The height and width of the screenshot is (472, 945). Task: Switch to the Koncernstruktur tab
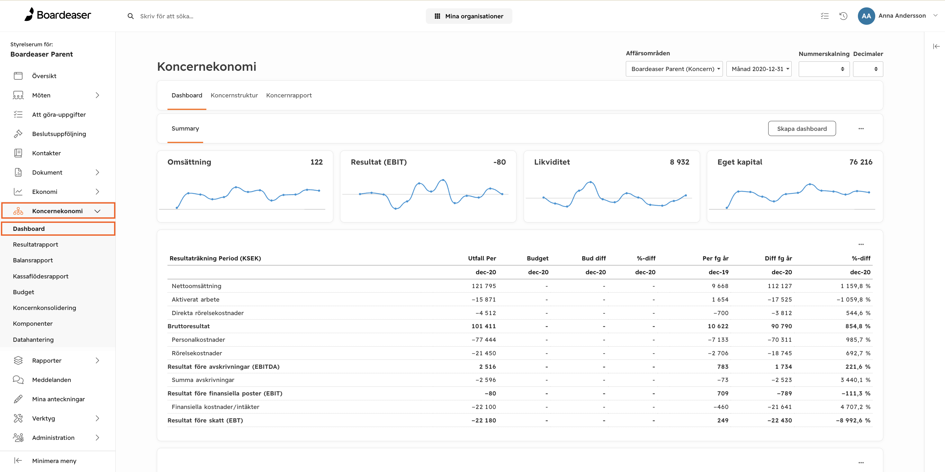pyautogui.click(x=234, y=95)
